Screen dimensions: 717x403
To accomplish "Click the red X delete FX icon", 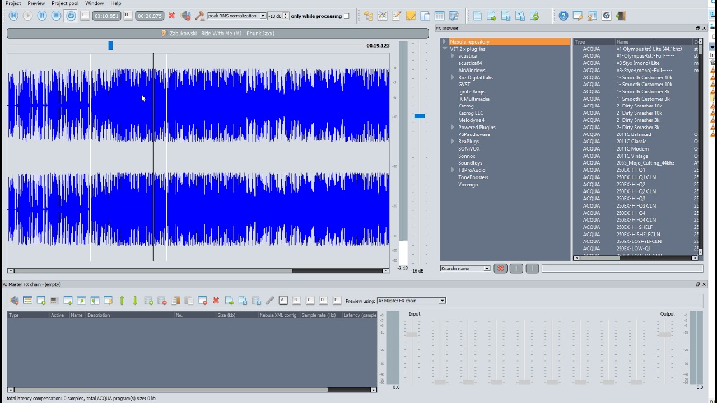I will [x=216, y=301].
